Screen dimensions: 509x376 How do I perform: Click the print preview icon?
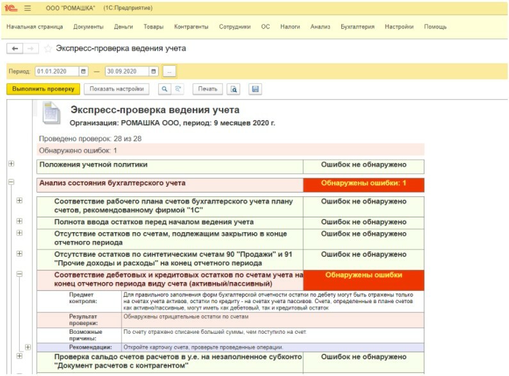click(234, 90)
